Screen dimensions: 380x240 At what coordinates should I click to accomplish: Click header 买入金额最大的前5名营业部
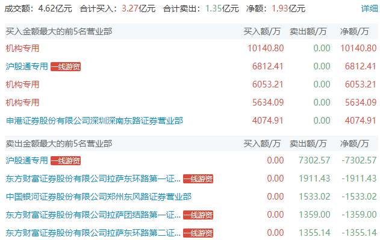click(x=59, y=31)
